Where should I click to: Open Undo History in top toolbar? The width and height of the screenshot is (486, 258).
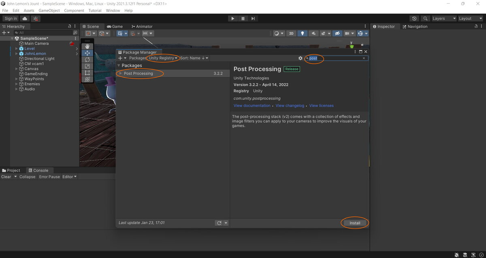click(414, 19)
